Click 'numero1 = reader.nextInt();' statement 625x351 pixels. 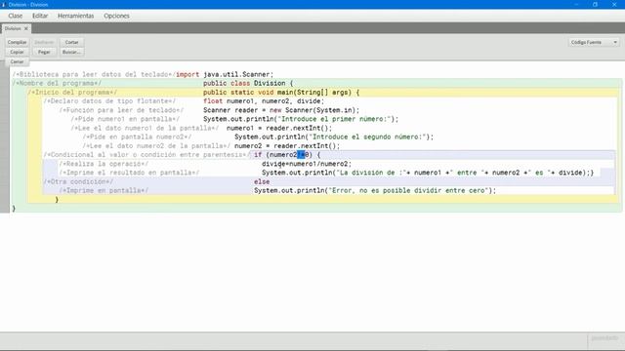click(279, 128)
